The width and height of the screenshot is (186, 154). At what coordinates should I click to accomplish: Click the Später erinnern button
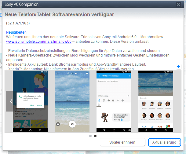[x=122, y=142]
